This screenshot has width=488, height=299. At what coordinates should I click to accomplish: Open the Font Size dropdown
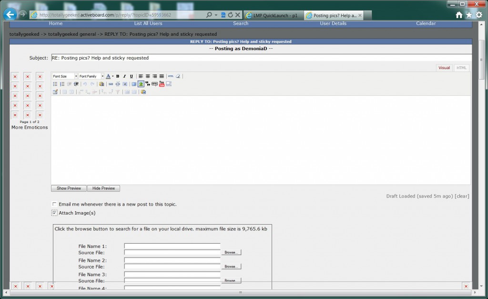pyautogui.click(x=65, y=76)
